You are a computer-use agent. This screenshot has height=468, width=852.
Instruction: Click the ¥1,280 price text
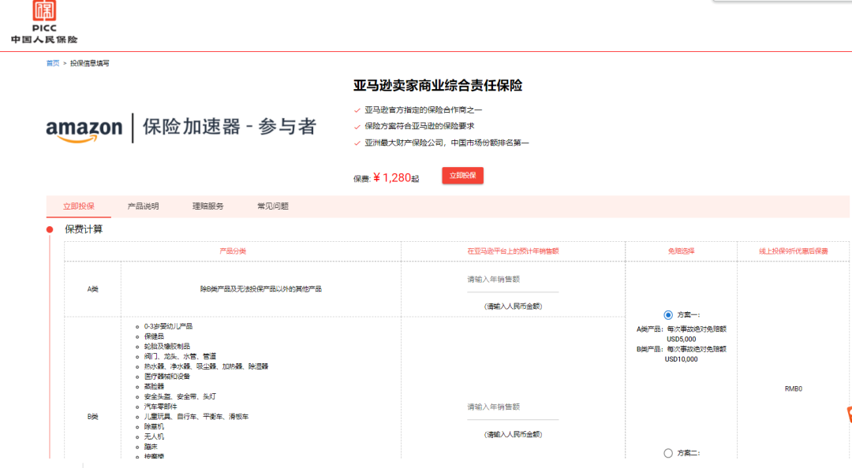[x=392, y=177]
